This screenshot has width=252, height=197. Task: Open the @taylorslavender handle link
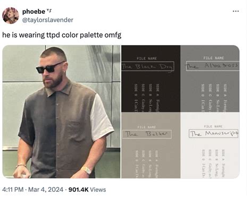(x=48, y=20)
